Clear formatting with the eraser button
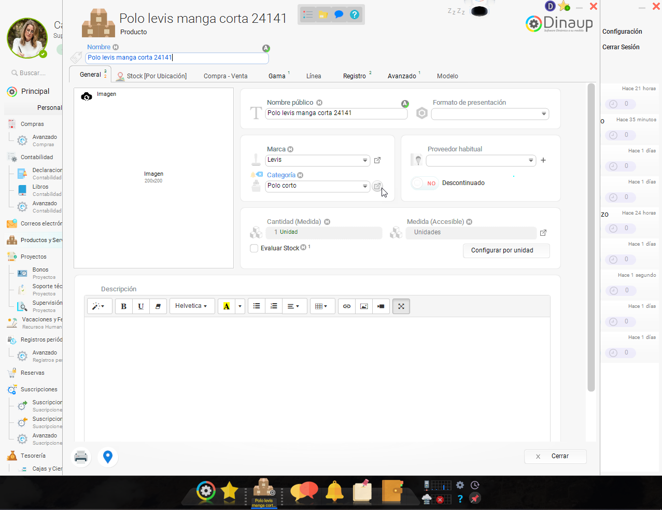662x510 pixels. pyautogui.click(x=158, y=306)
